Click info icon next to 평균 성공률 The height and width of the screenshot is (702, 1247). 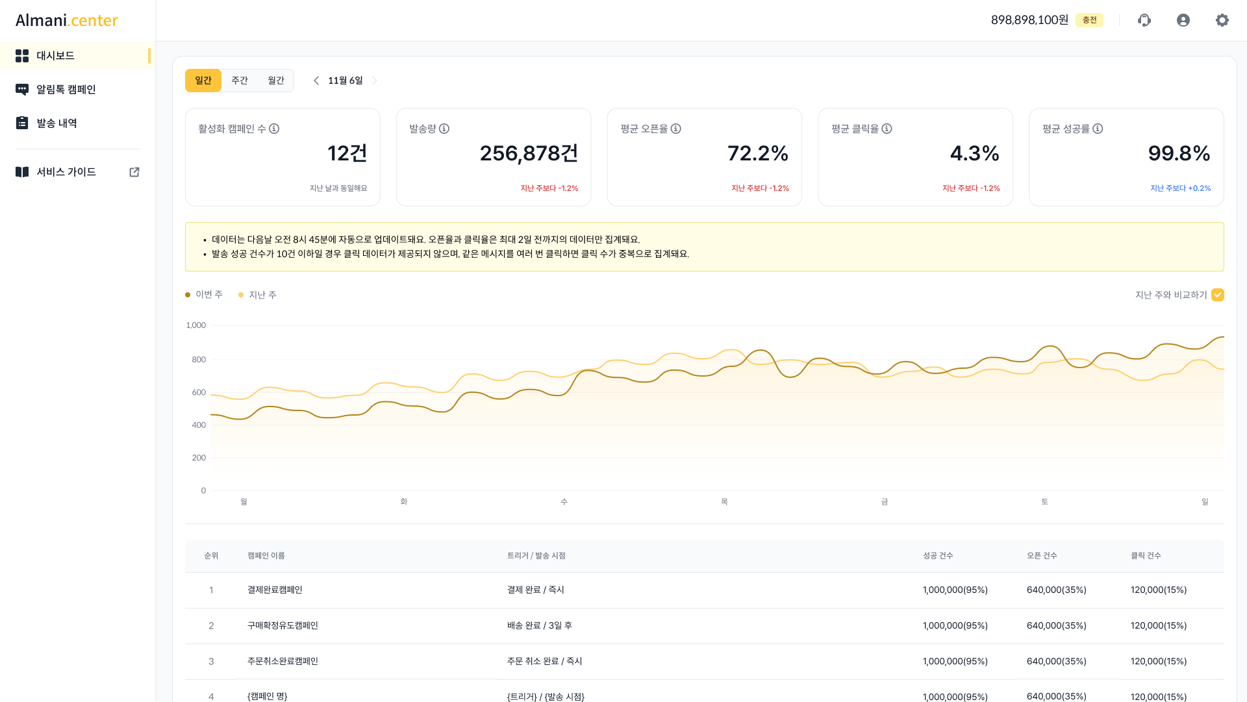coord(1098,129)
